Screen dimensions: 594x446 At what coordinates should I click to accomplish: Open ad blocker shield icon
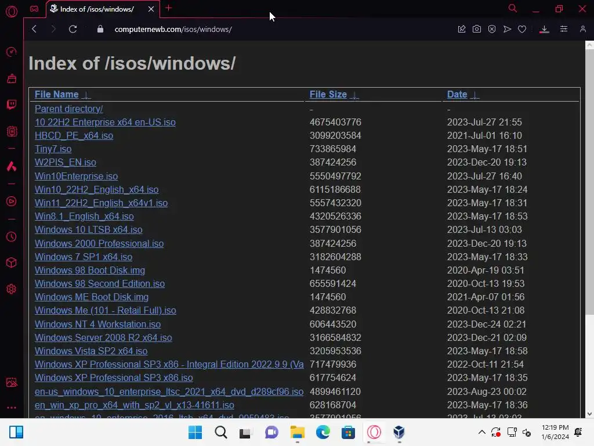coord(492,29)
